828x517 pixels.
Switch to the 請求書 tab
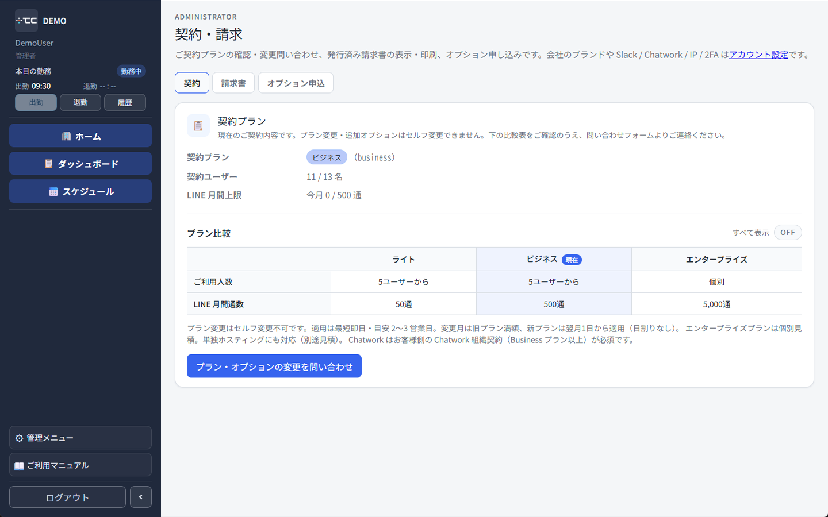(x=233, y=83)
